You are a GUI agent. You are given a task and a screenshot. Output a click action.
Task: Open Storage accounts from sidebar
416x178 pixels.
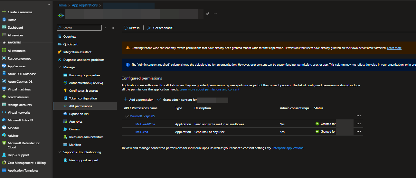(x=20, y=105)
